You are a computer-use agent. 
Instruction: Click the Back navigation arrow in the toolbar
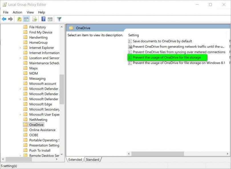pyautogui.click(x=4, y=19)
